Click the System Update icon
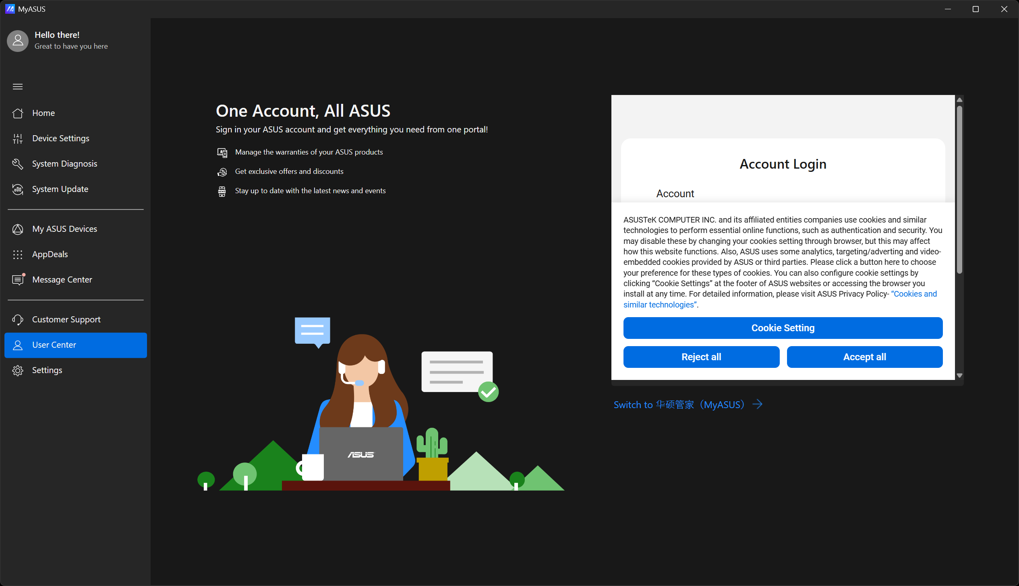Screen dimensions: 1019x586 [17, 189]
